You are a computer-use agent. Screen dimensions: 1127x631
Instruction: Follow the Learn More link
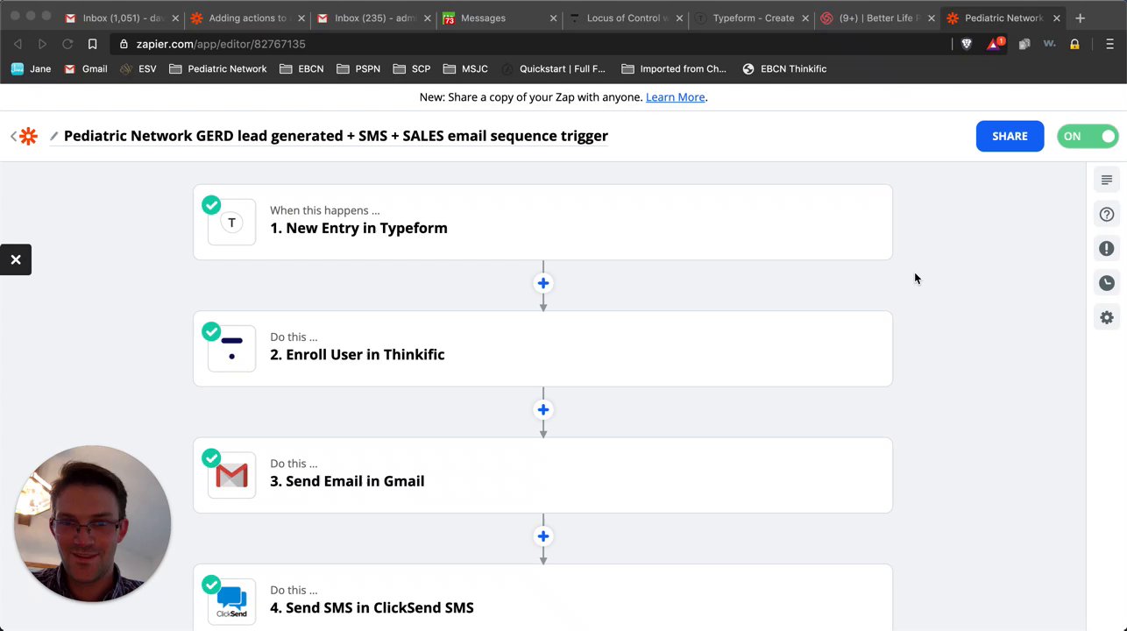pyautogui.click(x=675, y=97)
